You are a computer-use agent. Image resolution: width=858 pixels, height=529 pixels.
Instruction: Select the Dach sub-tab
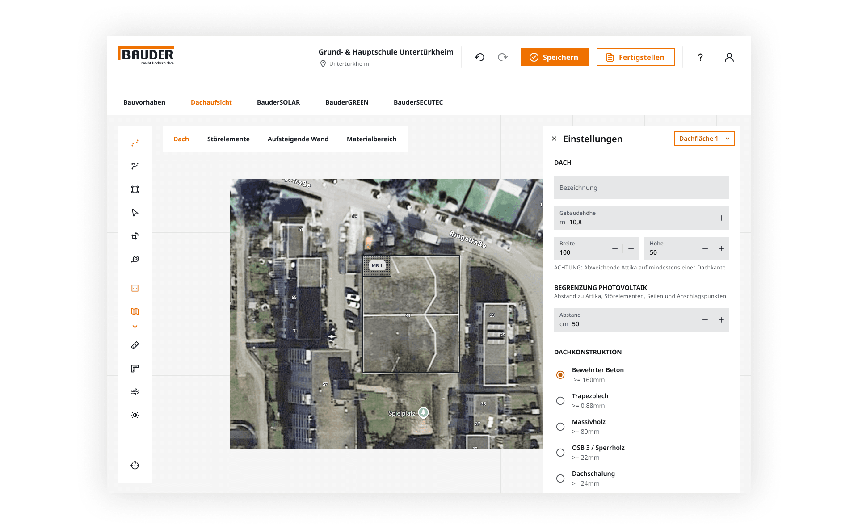click(181, 139)
